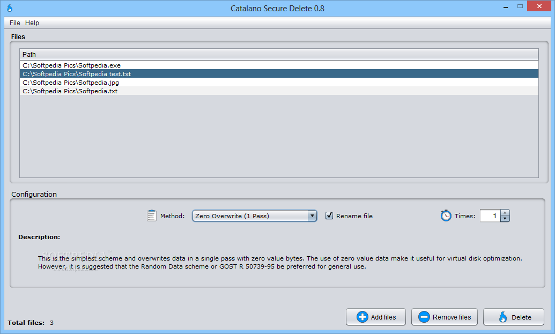Screen dimensions: 555x334
Task: Open the Help menu
Action: [x=32, y=23]
